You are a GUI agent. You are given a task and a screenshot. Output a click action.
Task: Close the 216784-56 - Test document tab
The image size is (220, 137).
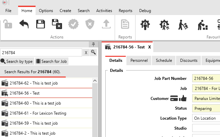click(x=150, y=47)
